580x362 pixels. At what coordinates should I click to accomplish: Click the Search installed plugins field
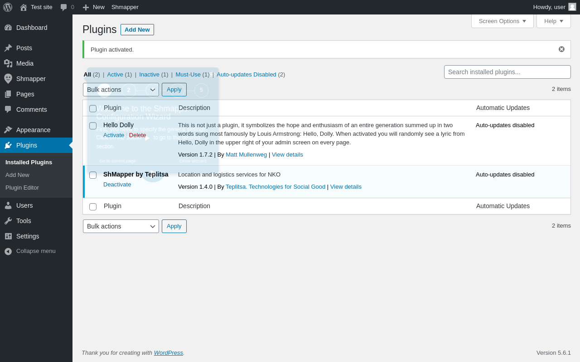507,72
